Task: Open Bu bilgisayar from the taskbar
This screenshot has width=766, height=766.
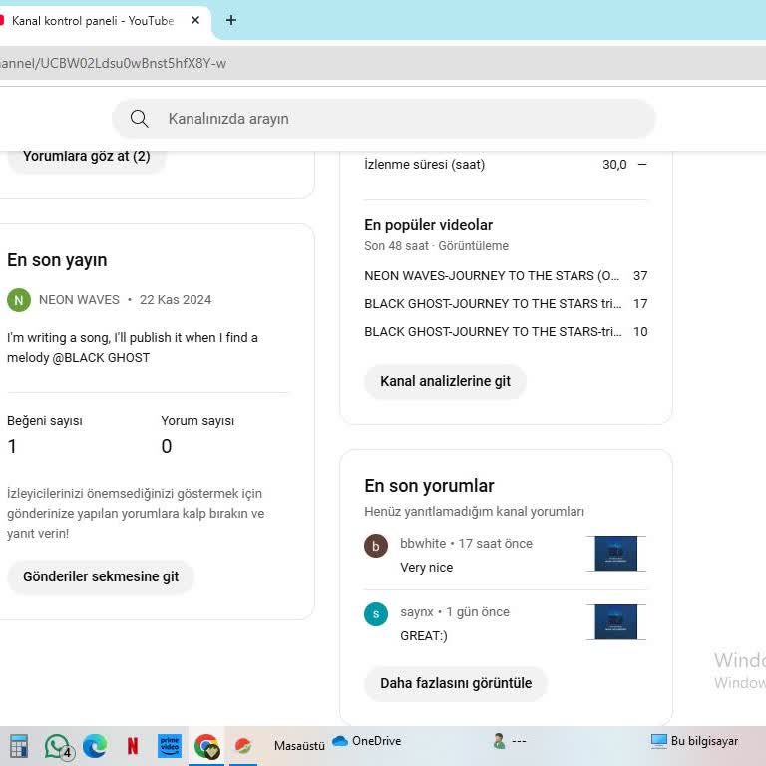Action: pyautogui.click(x=694, y=741)
